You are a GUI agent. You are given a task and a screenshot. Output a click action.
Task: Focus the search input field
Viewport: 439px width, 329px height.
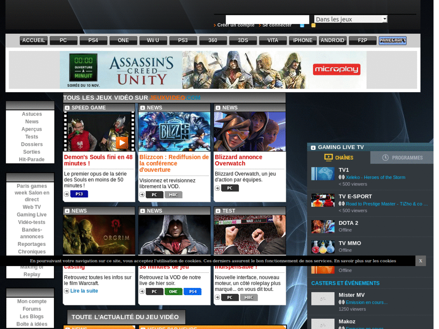[x=268, y=19]
